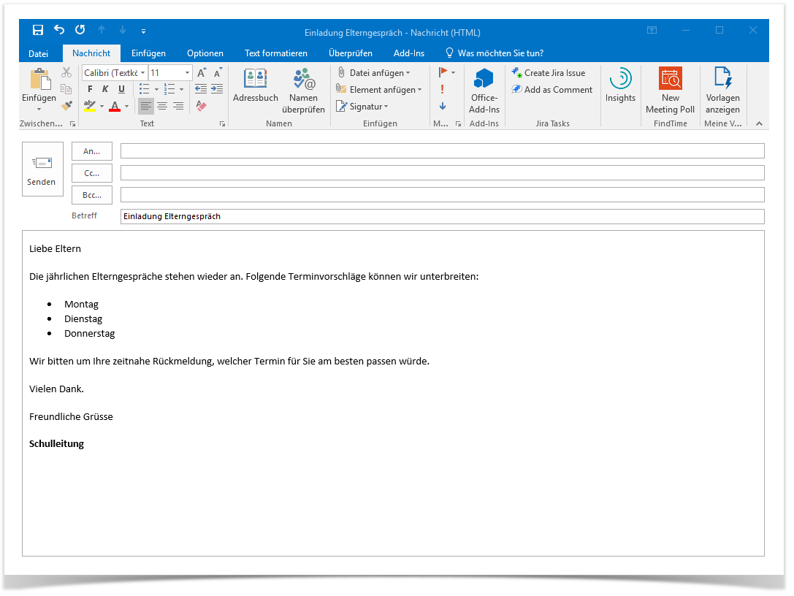Open Office-Add-Ins
Viewport: 794px width, 596px height.
click(x=484, y=91)
